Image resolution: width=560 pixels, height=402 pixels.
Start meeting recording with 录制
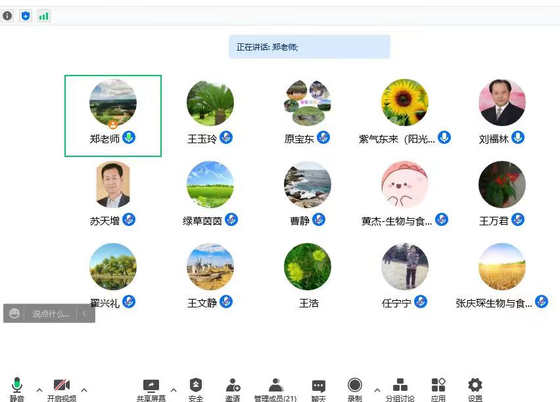[355, 387]
